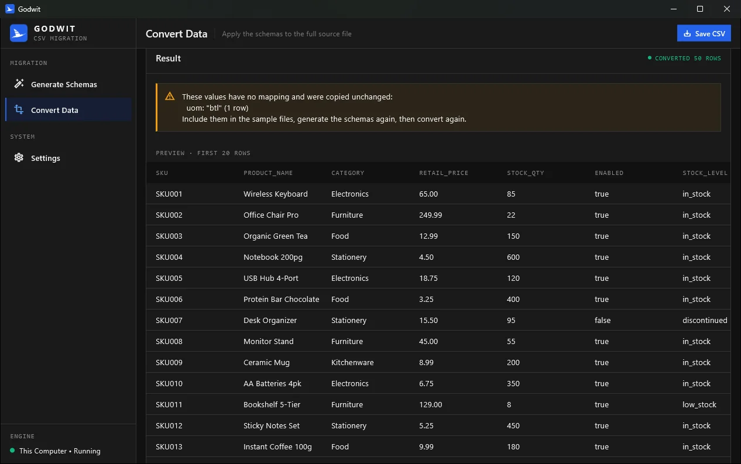Click the 249.99 retail price
Image resolution: width=741 pixels, height=464 pixels.
click(431, 215)
